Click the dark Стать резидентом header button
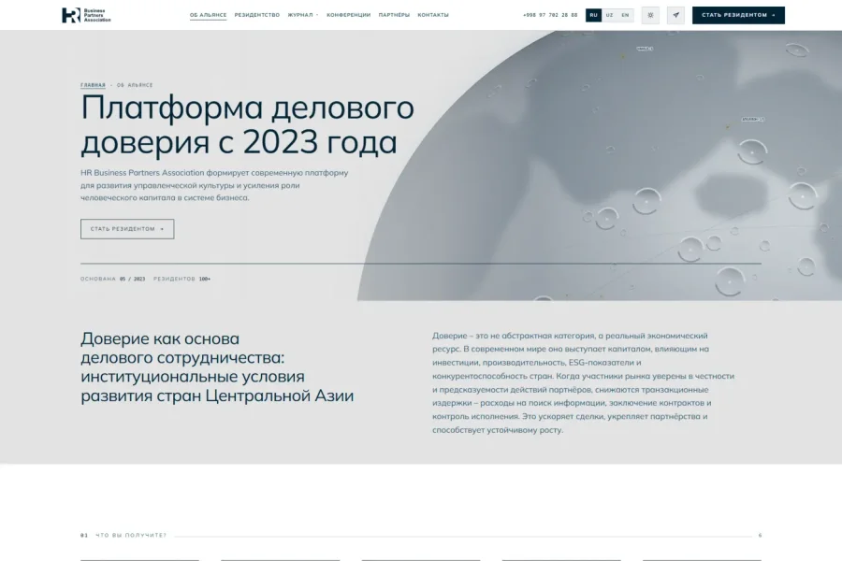This screenshot has height=561, width=842. 738,15
